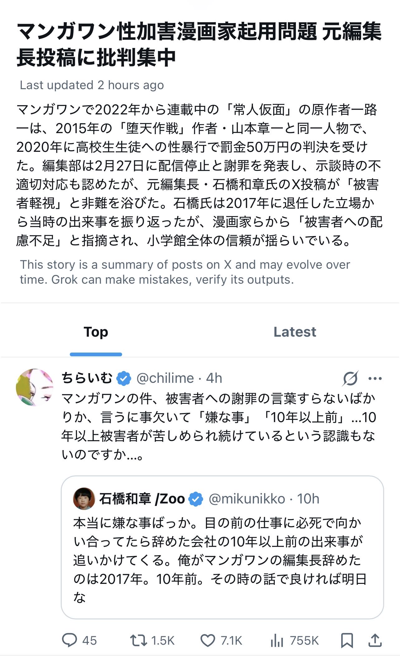Like the post with heart icon
The image size is (400, 659).
click(x=207, y=640)
